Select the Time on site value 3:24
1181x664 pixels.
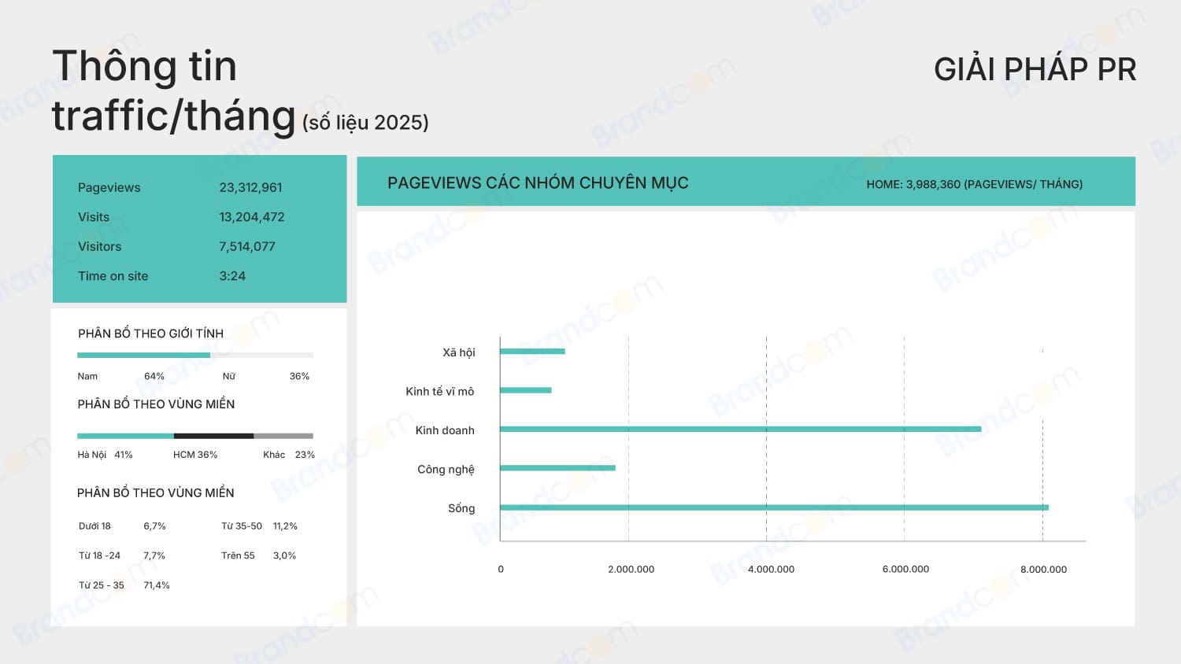coord(232,276)
